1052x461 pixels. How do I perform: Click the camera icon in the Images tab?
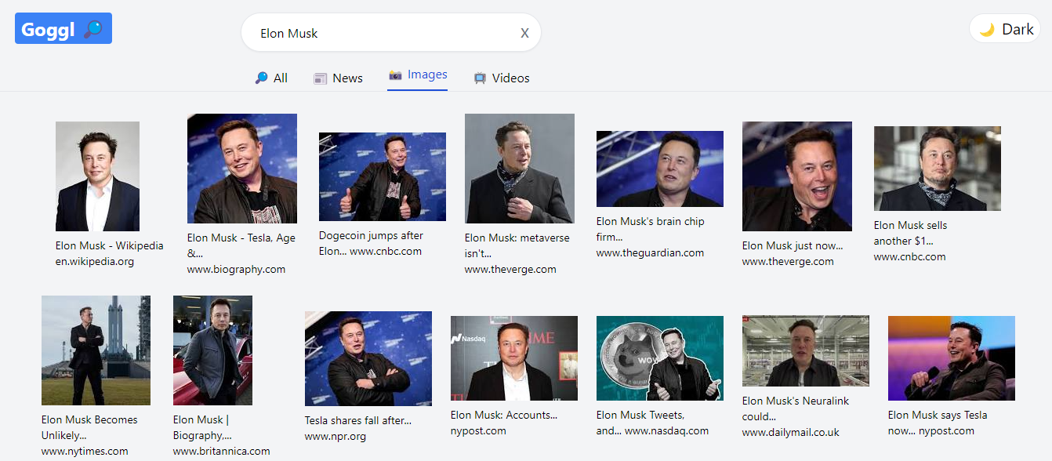[x=395, y=75]
